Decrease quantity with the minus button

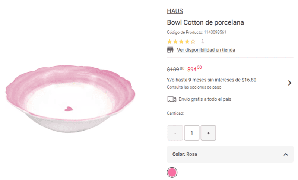(175, 133)
